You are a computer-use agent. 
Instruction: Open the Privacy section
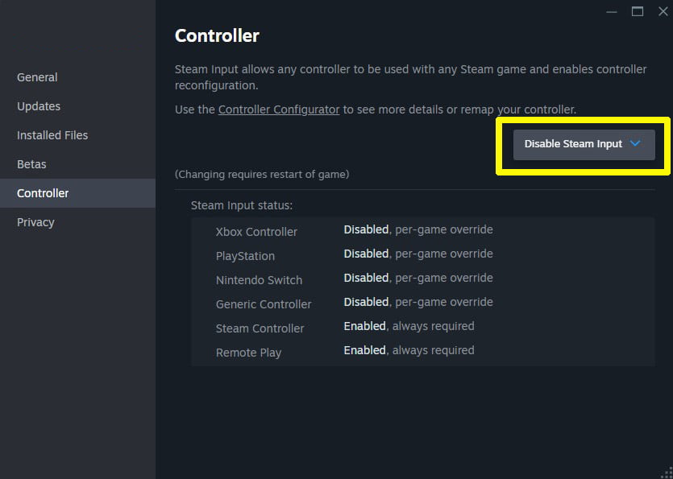[x=35, y=222]
